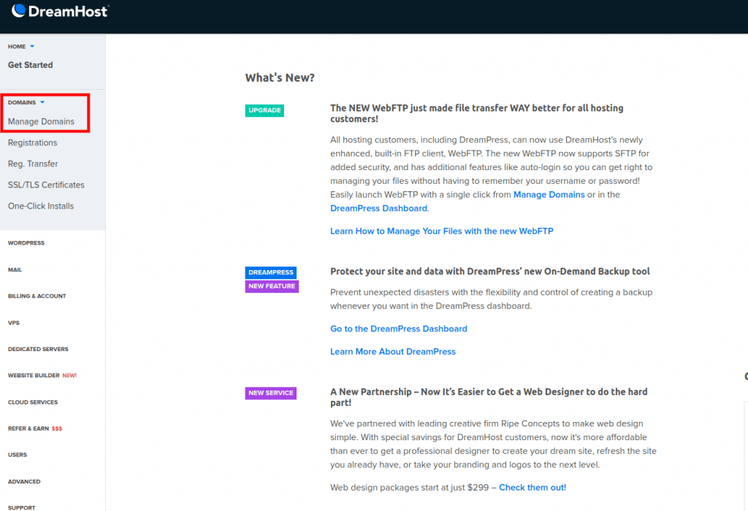Select Registrations in the sidebar
This screenshot has width=748, height=511.
click(x=32, y=142)
